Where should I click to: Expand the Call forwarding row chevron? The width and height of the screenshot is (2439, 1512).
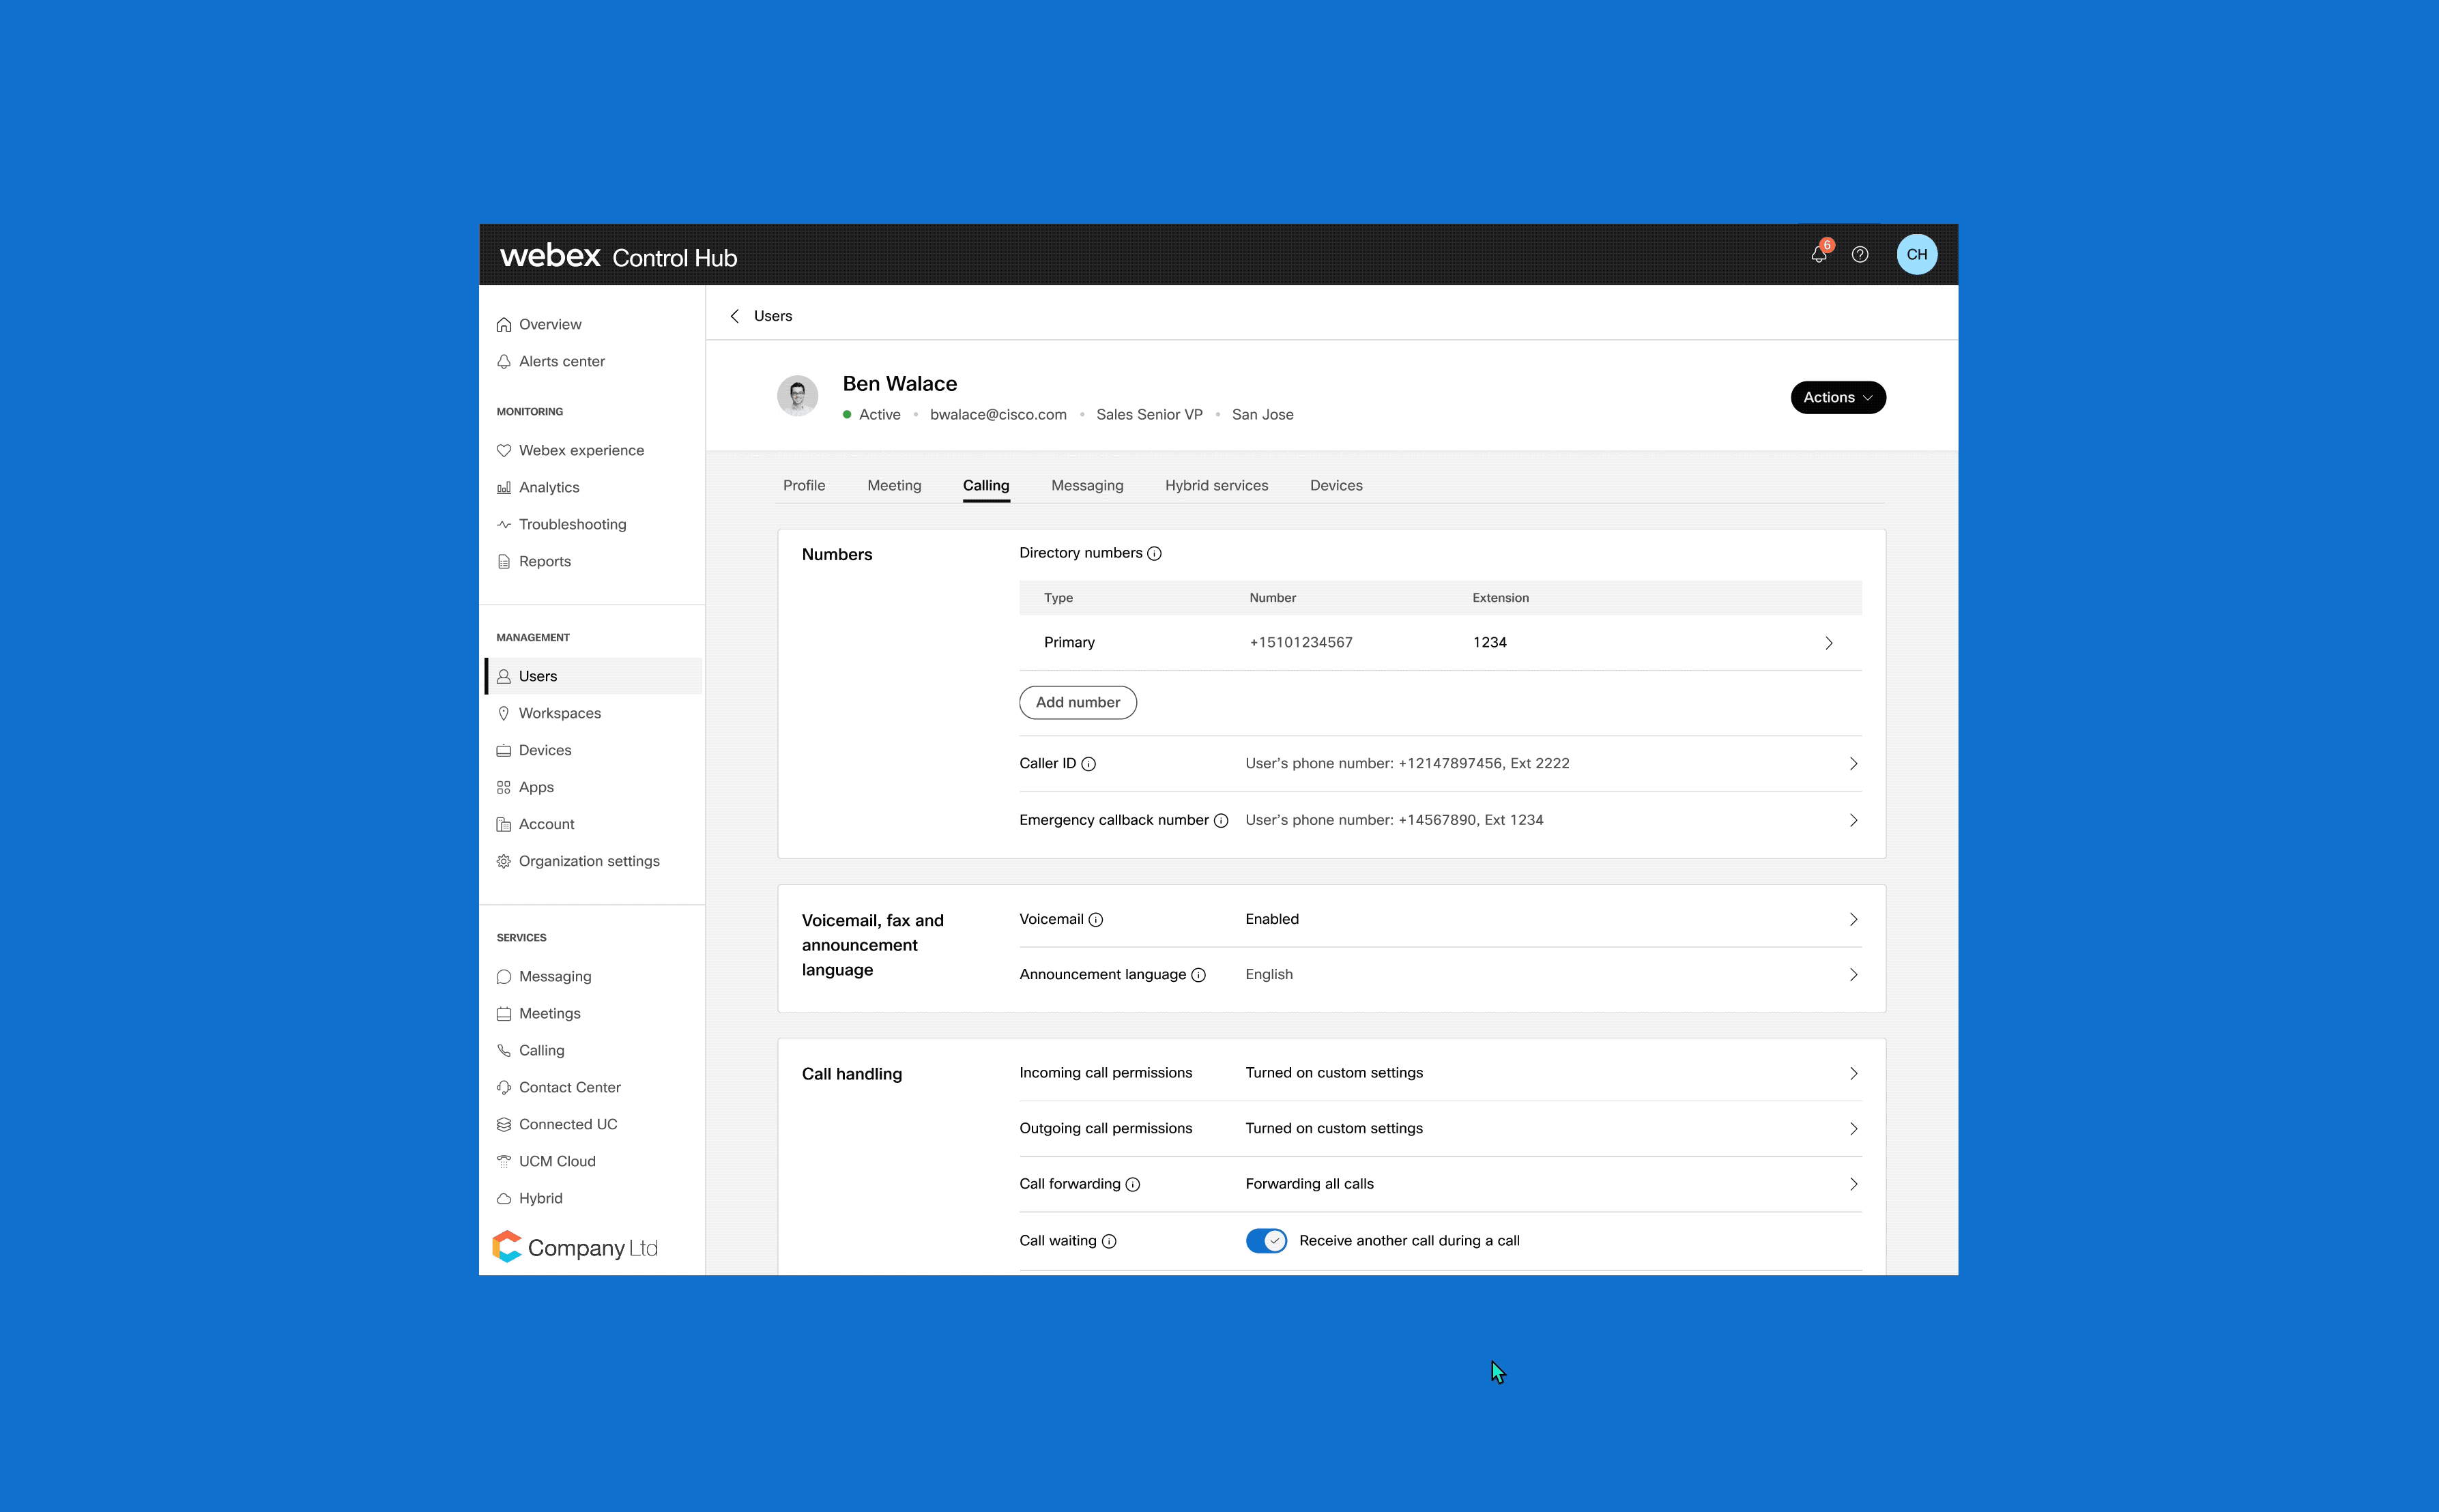coord(1853,1184)
